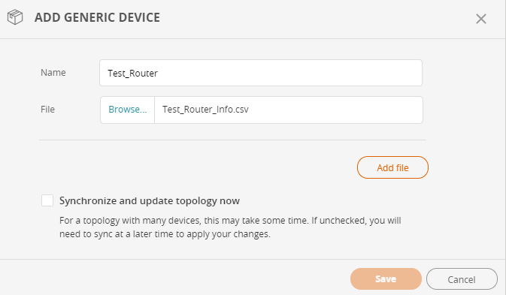Select the Test_Router_Info.csv file name box
506x295 pixels.
tap(289, 110)
